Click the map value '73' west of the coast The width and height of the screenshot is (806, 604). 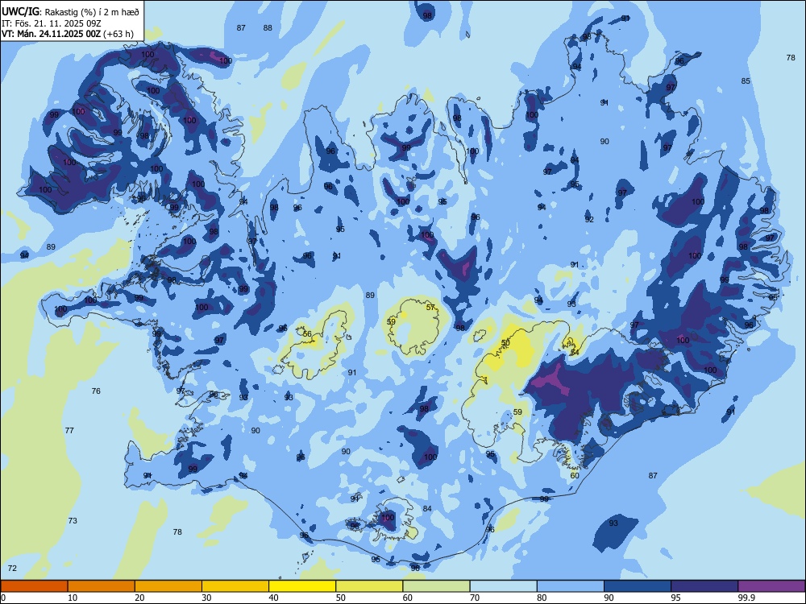[73, 520]
